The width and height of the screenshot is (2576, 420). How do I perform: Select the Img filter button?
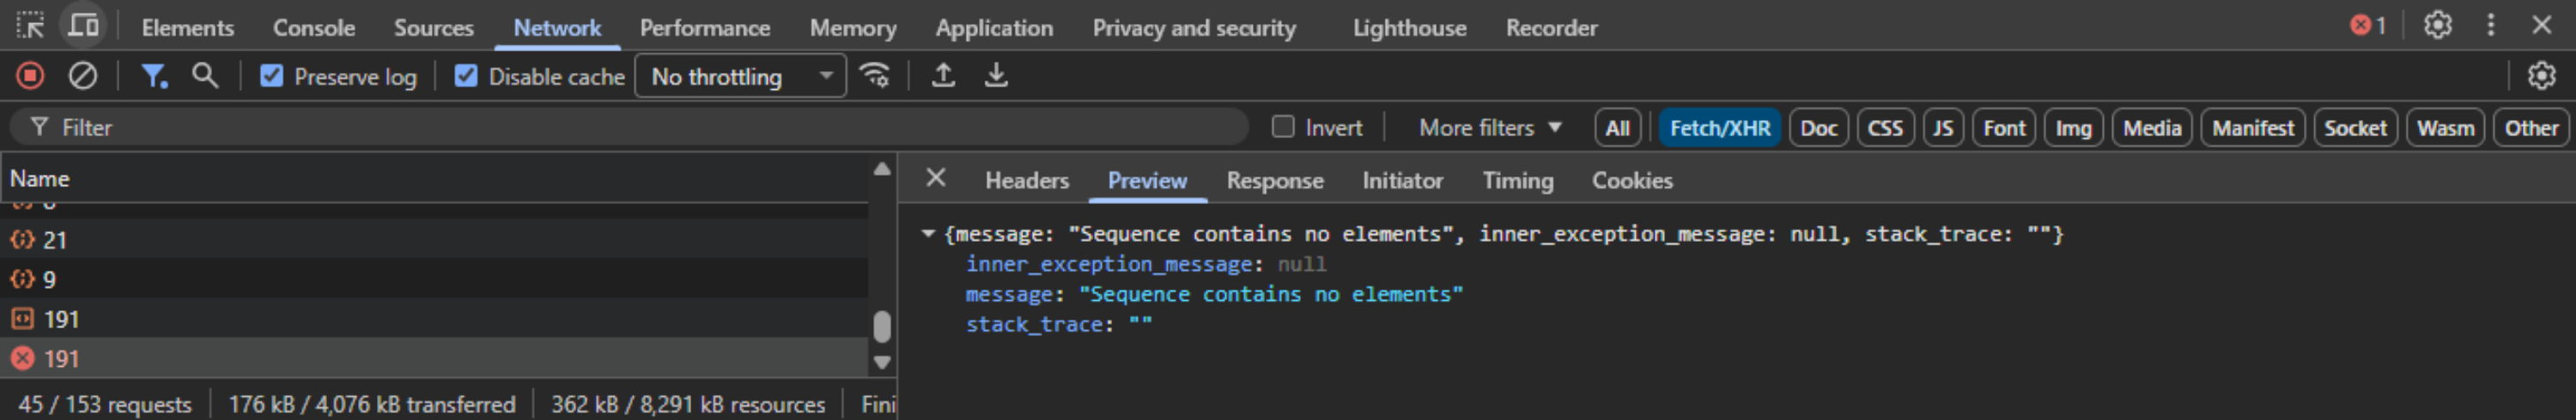[x=2072, y=129]
